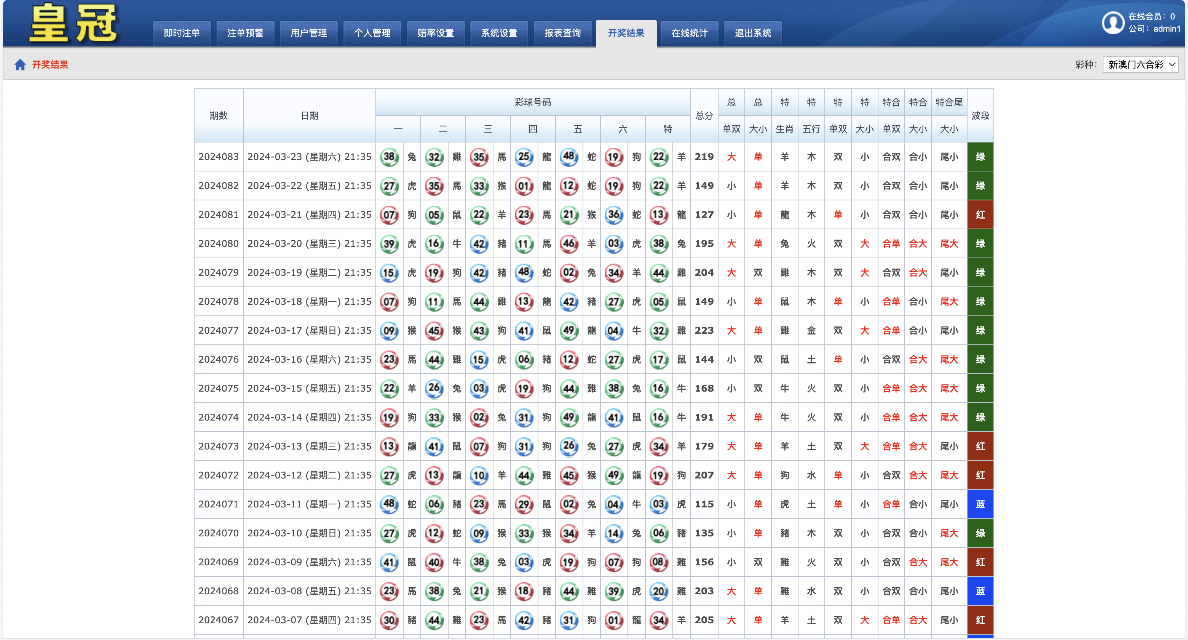Click blue ball 15 in period 2024079
The image size is (1188, 640).
389,273
